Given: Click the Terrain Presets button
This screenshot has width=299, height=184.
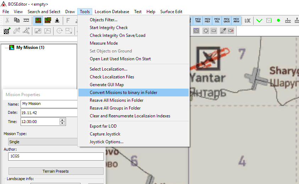Looking at the screenshot, I should [56, 171].
